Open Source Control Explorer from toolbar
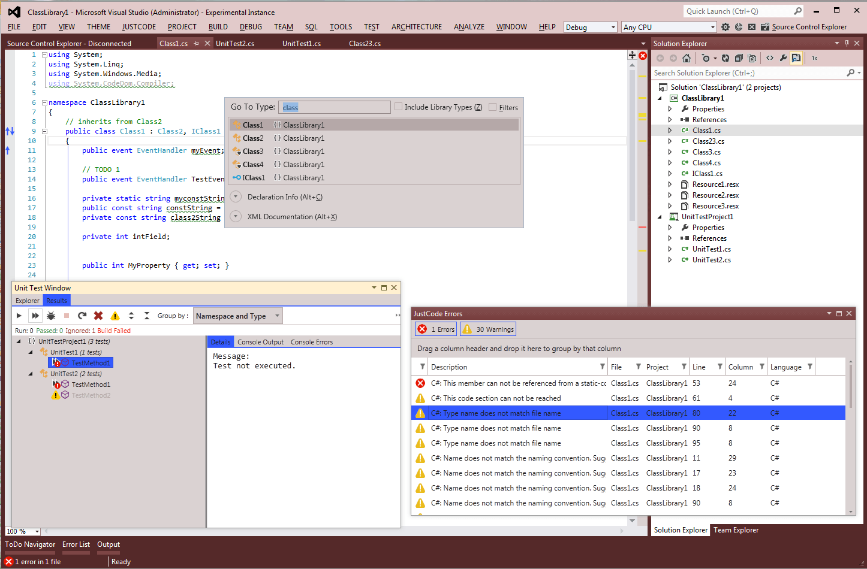 pos(804,27)
